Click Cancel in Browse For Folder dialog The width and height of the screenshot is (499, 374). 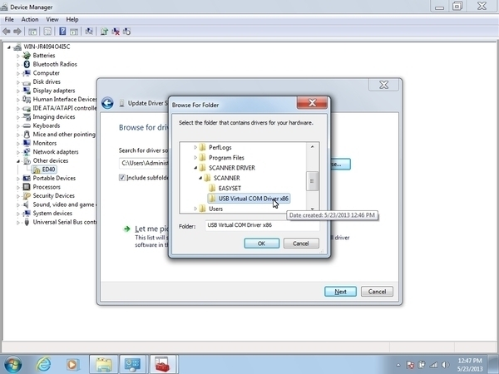(x=301, y=244)
